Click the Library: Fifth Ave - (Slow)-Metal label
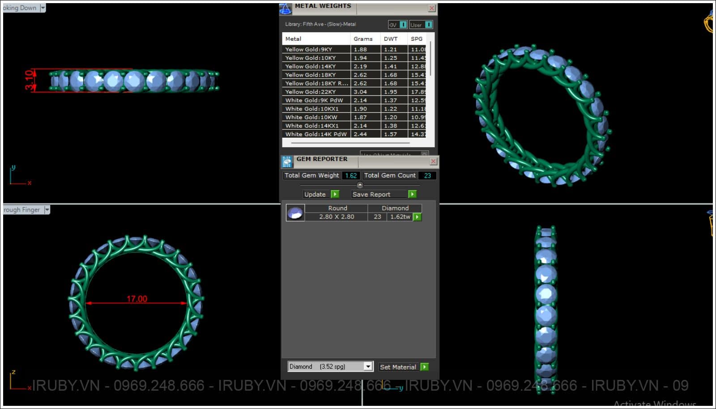The image size is (716, 409). (x=320, y=24)
